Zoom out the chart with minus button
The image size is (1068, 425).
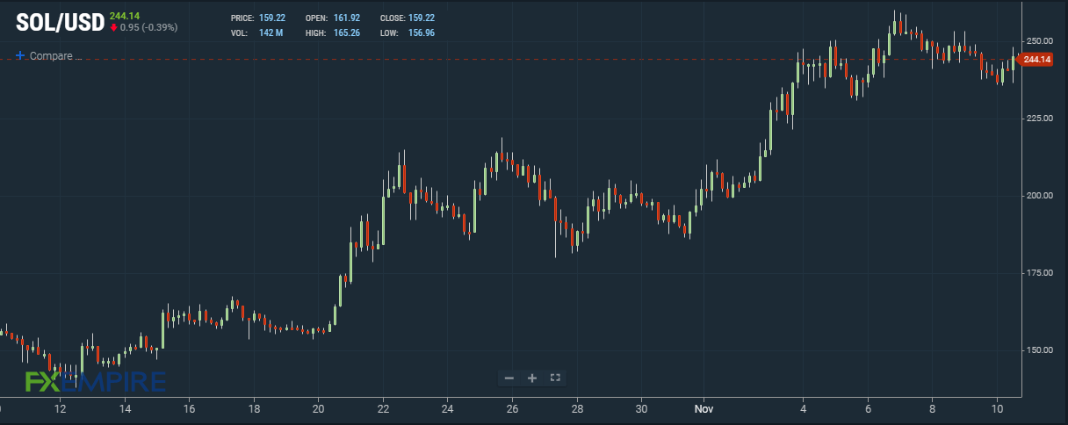tap(509, 378)
